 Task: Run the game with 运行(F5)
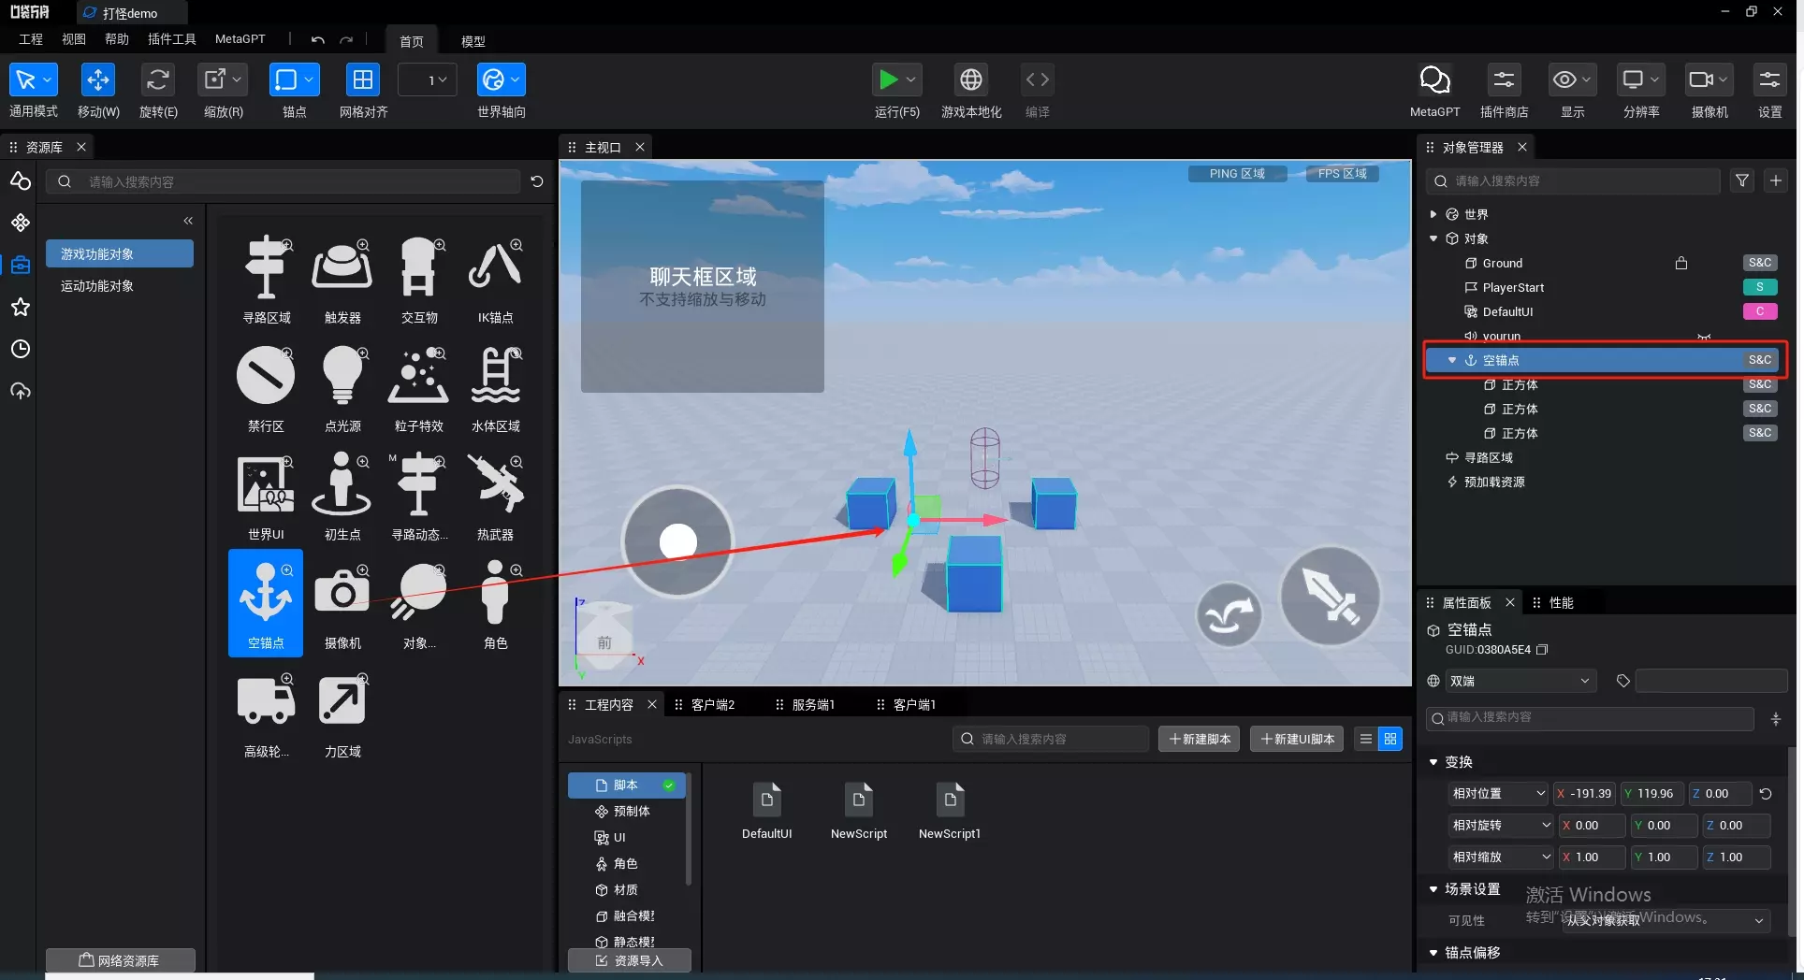coord(896,80)
